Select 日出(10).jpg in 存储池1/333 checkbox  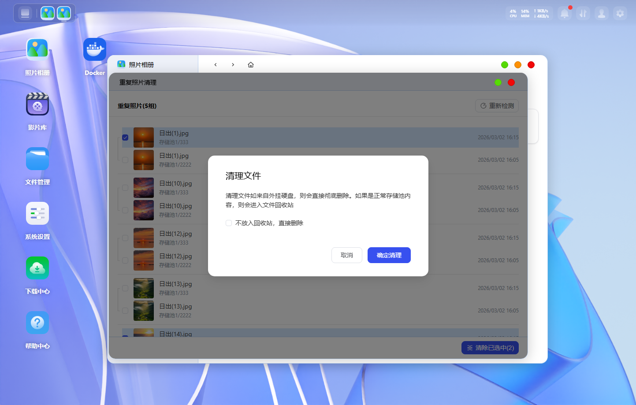(x=125, y=188)
